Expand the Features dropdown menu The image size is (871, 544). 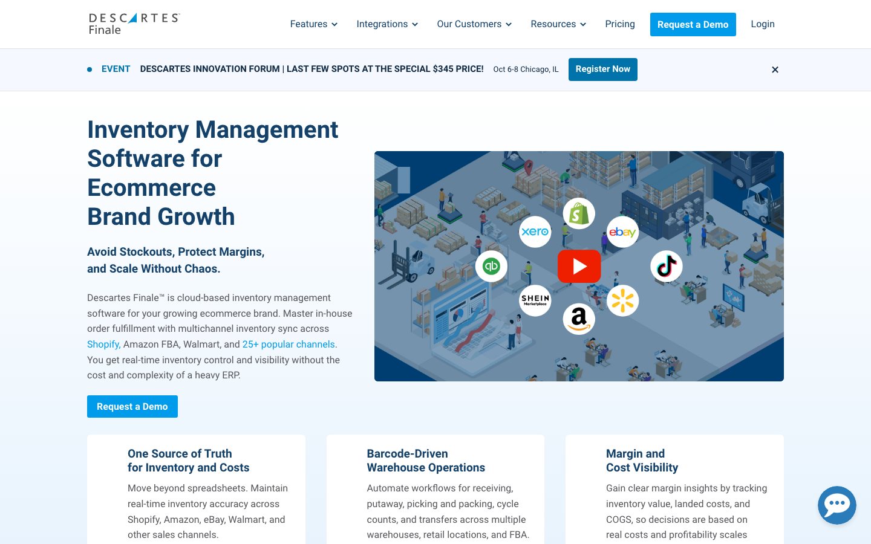coord(314,24)
